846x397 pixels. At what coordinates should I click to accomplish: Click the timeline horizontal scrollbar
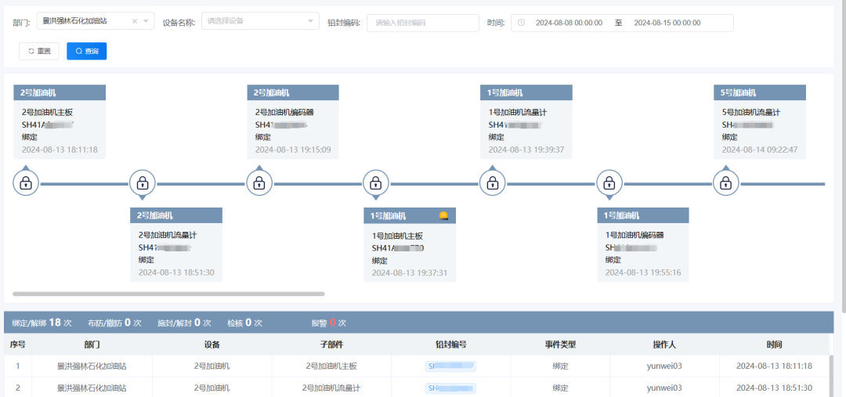click(168, 294)
